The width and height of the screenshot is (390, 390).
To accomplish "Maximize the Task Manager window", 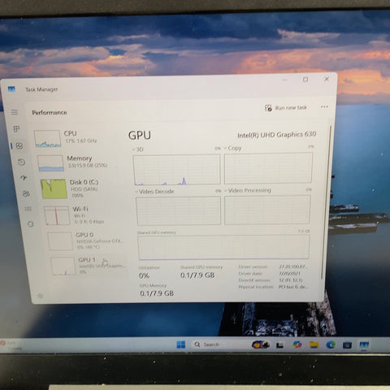I will pos(305,80).
